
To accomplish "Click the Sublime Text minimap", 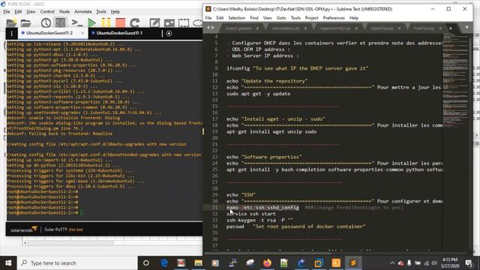I will click(455, 79).
